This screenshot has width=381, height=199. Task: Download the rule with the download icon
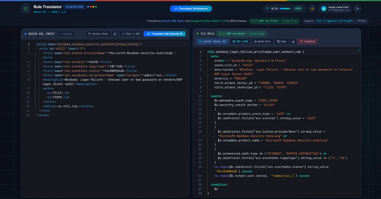coord(293,42)
